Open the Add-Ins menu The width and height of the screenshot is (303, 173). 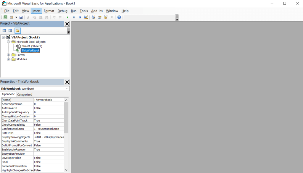(x=97, y=11)
